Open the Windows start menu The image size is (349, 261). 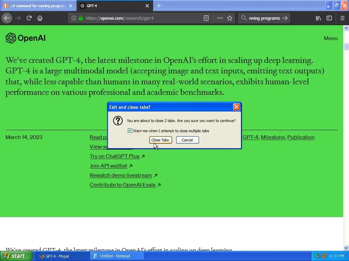(16, 256)
